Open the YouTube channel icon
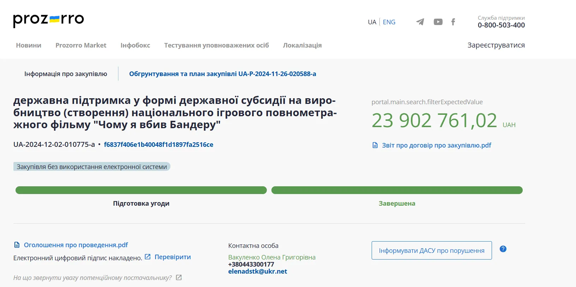The image size is (576, 287). (x=438, y=22)
